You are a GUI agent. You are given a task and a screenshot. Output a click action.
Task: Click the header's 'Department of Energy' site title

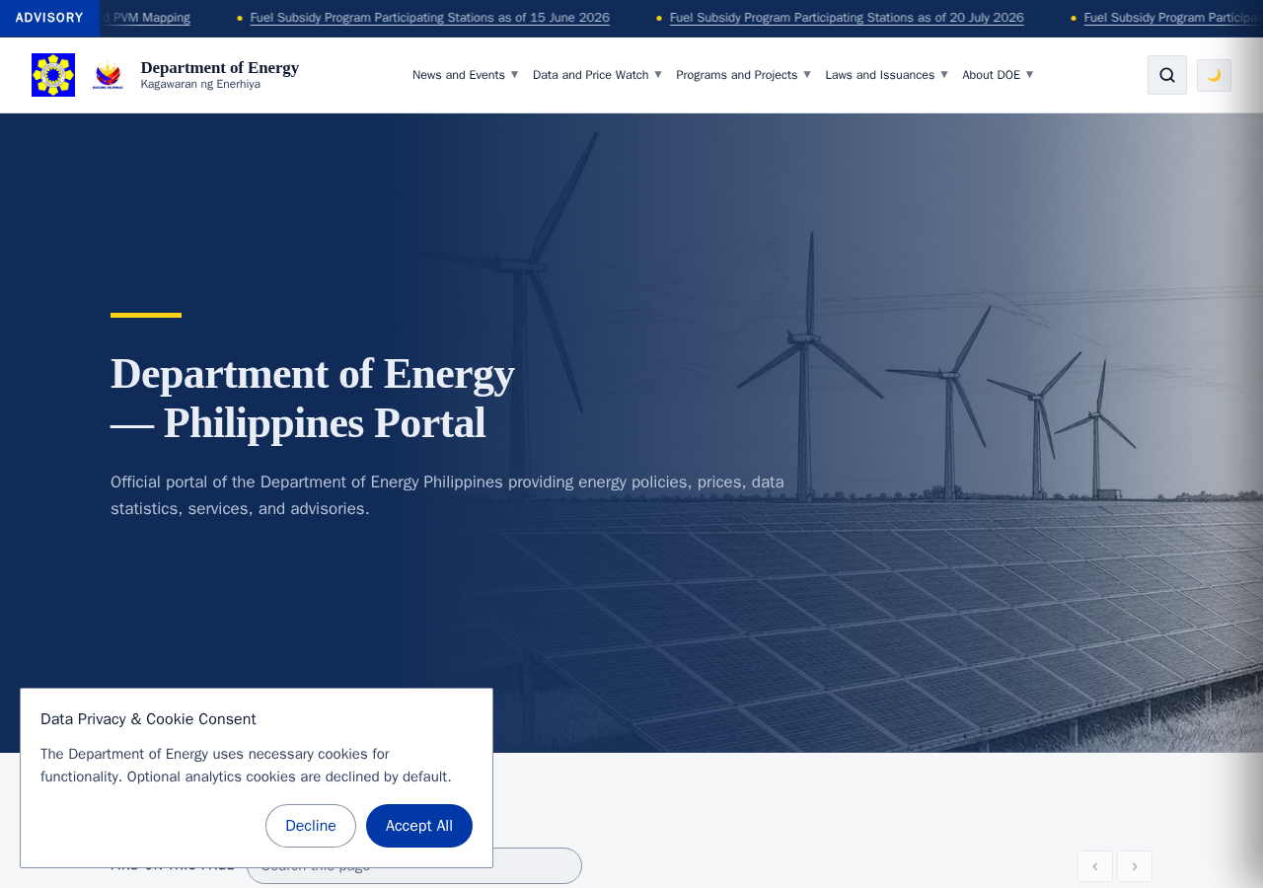tap(220, 67)
